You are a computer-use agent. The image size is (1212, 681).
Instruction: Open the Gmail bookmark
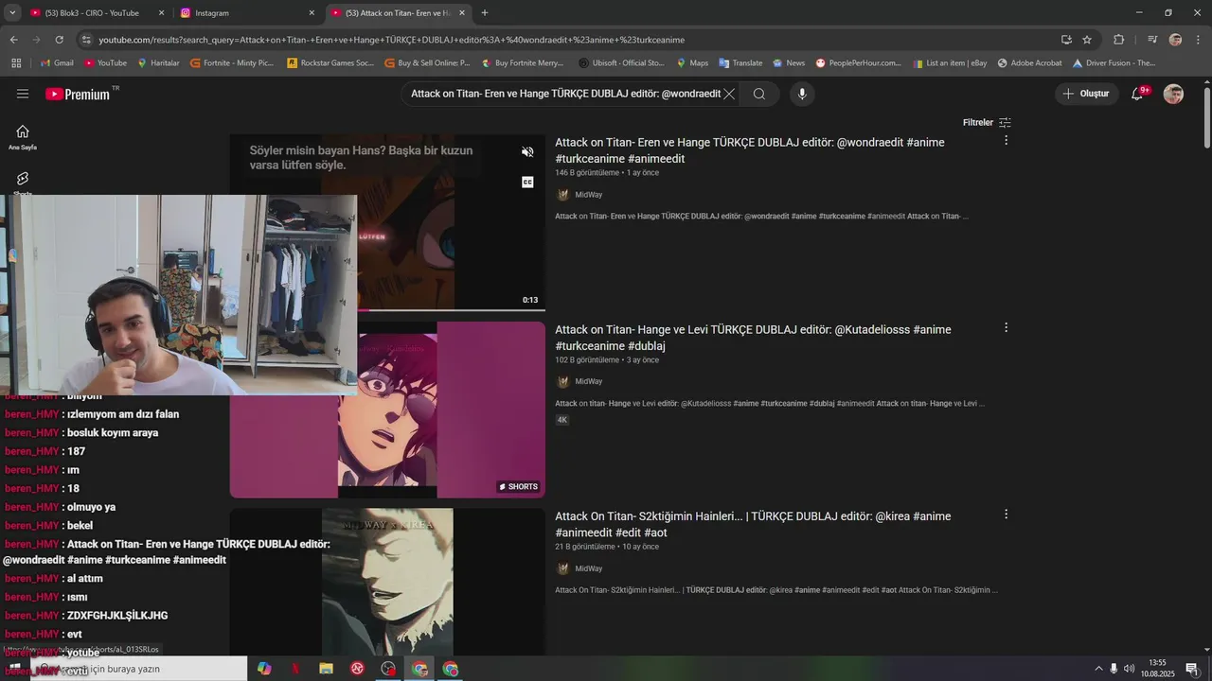pos(57,63)
